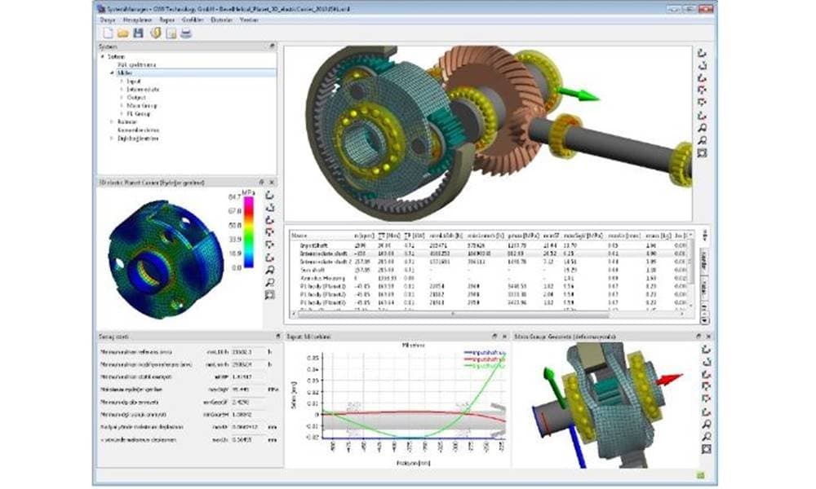Expand the Main Group tree node
Image resolution: width=816 pixels, height=489 pixels.
(122, 105)
